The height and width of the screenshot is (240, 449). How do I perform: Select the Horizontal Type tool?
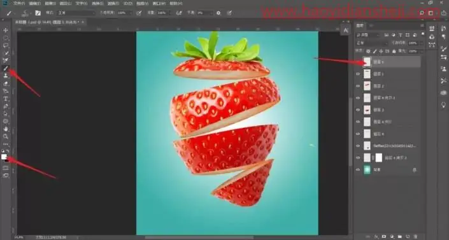click(6, 99)
